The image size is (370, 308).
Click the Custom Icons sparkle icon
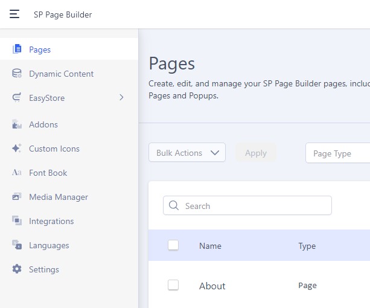(17, 149)
